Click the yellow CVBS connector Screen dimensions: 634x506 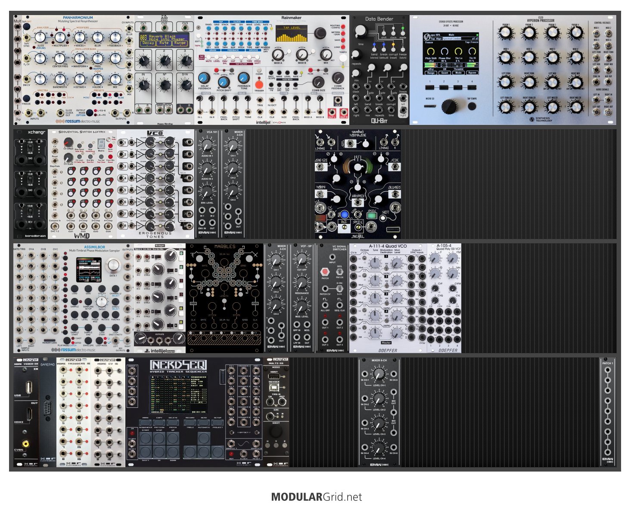click(x=27, y=443)
